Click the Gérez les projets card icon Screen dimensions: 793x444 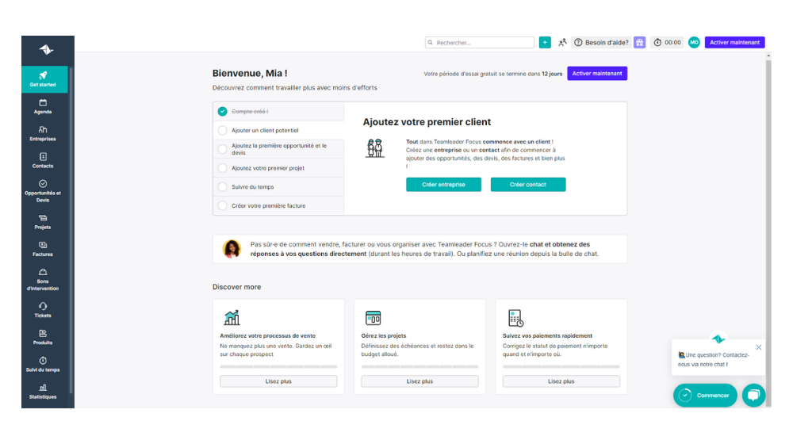[374, 318]
